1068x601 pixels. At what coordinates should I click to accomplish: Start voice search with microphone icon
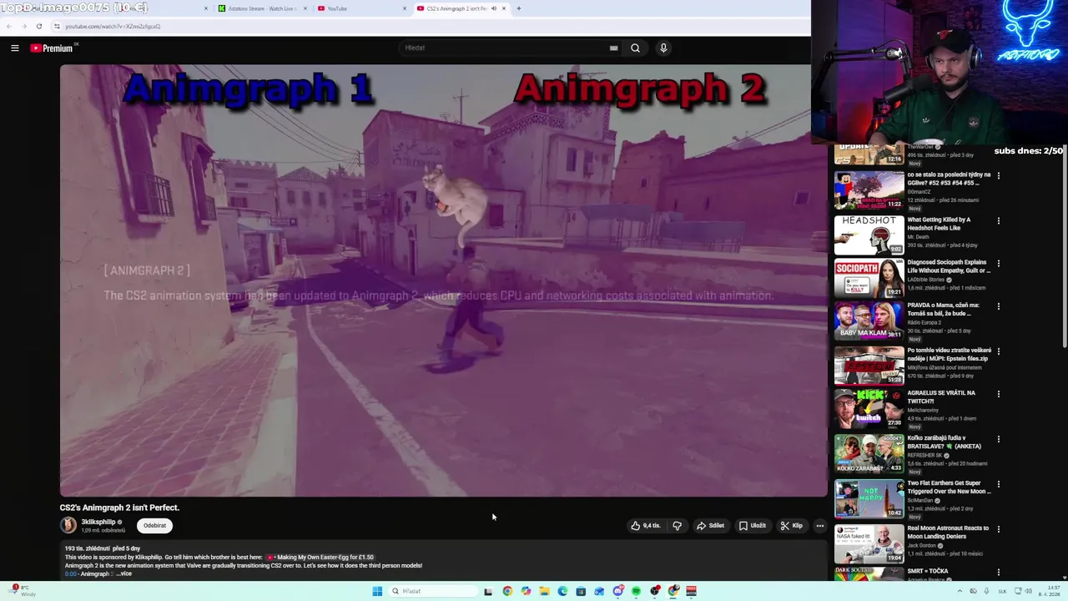point(663,48)
